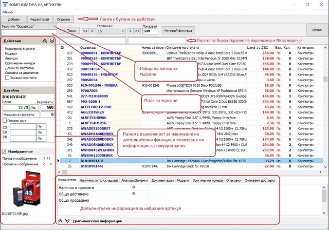Select row AWSDH1200DEBOX
The height and width of the screenshot is (230, 329).
click(x=191, y=156)
